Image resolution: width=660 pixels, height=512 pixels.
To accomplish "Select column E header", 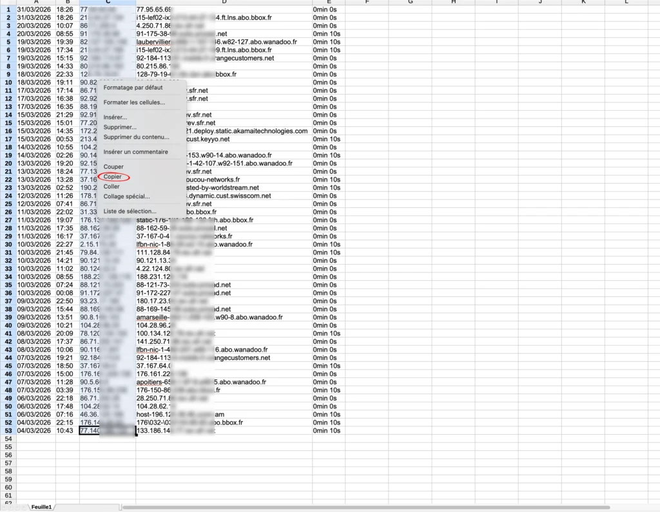I will (x=329, y=3).
